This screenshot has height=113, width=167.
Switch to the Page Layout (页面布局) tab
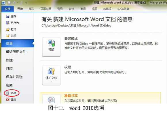pos(46,9)
